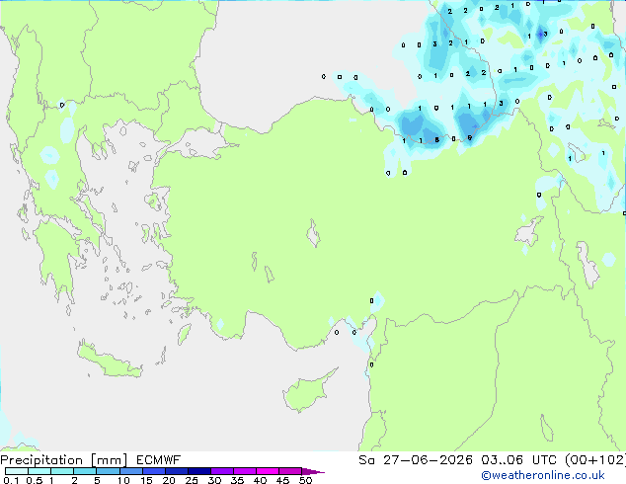Click the 'Precipitation [mm]' title text
Viewport: 626px width, 484px height.
[63, 460]
